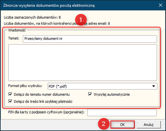
Task: Close the Zbiorcze wysyłanie dialog window
Action: pos(160,5)
